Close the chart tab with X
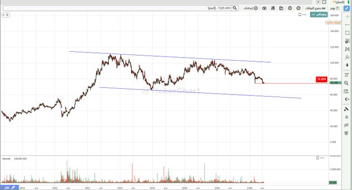The height and width of the screenshot is (190, 352). (x=318, y=2)
